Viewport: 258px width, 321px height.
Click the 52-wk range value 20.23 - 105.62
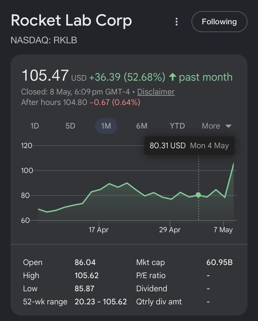pos(101,302)
